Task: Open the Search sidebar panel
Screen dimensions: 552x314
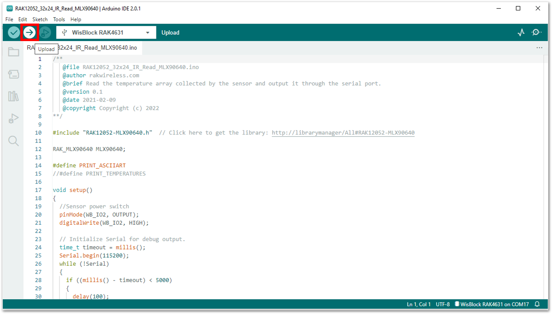Action: [x=14, y=141]
